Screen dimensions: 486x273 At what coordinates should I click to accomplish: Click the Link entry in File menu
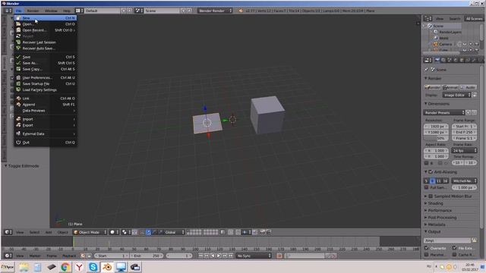tap(46, 99)
